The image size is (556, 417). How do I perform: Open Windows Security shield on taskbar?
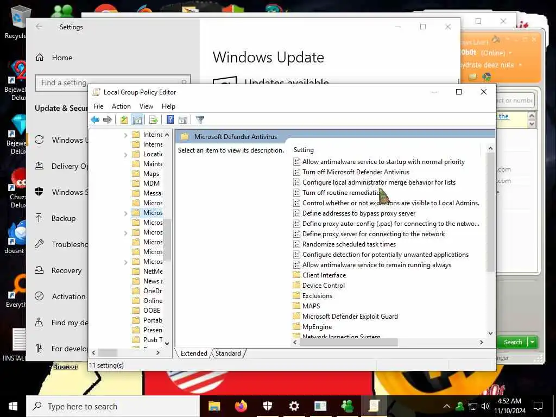tap(267, 406)
